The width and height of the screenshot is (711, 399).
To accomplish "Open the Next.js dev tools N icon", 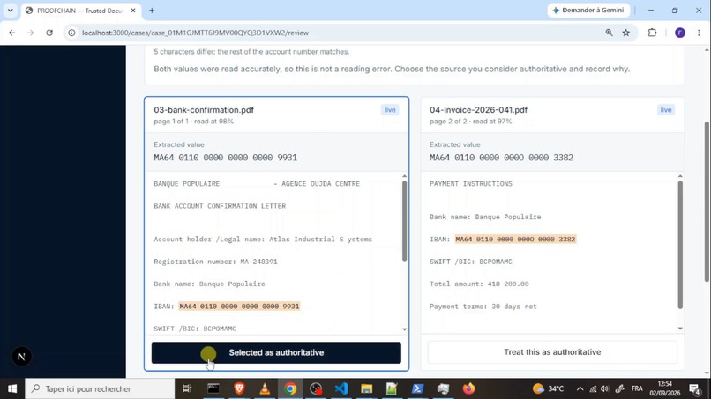I will tap(21, 357).
